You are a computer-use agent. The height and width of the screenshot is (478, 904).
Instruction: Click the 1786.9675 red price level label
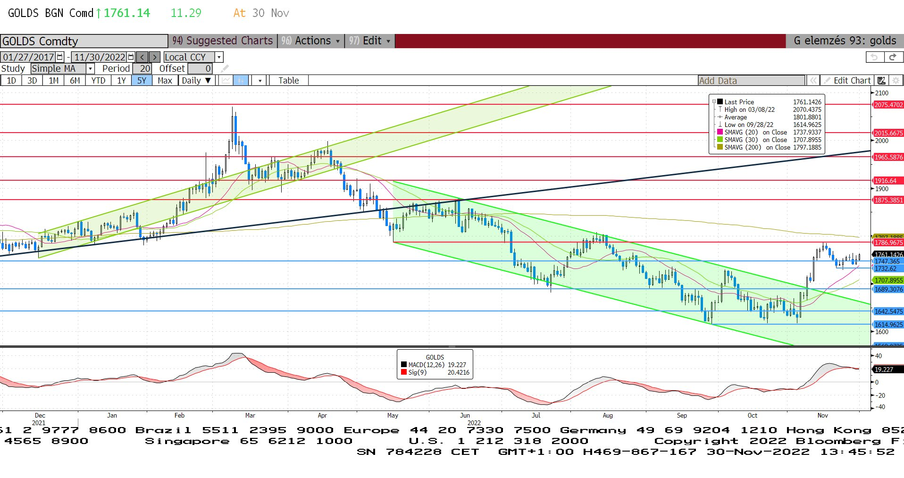888,243
